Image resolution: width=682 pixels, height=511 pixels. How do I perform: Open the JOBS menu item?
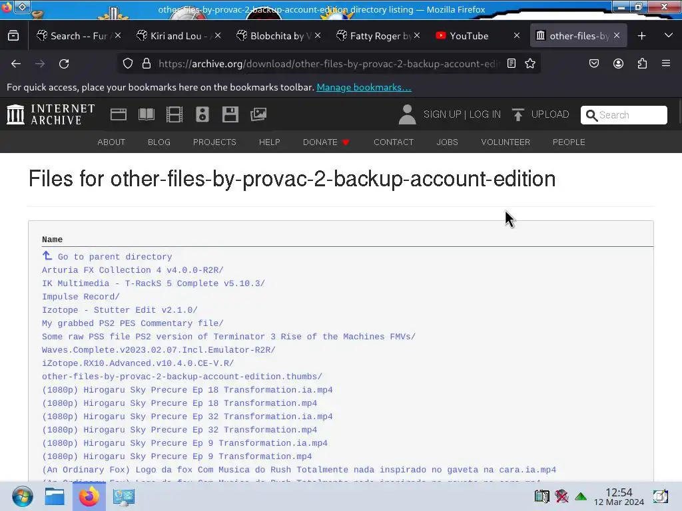coord(447,142)
